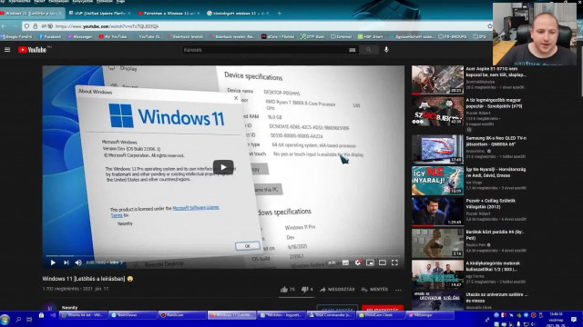Image resolution: width=583 pixels, height=327 pixels.
Task: Seek using the video progress bar
Action: pyautogui.click(x=223, y=256)
